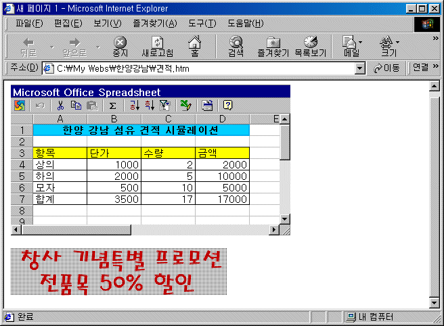Click the Paste clipboard icon
This screenshot has width=444, height=326.
(92, 106)
